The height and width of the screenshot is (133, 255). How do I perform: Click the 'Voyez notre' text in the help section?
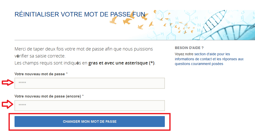click(x=184, y=54)
